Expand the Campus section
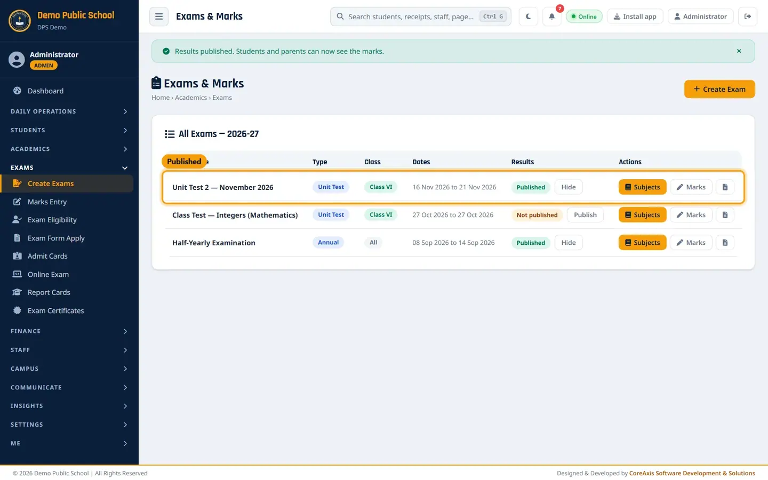Screen dimensions: 768x480 (69, 369)
